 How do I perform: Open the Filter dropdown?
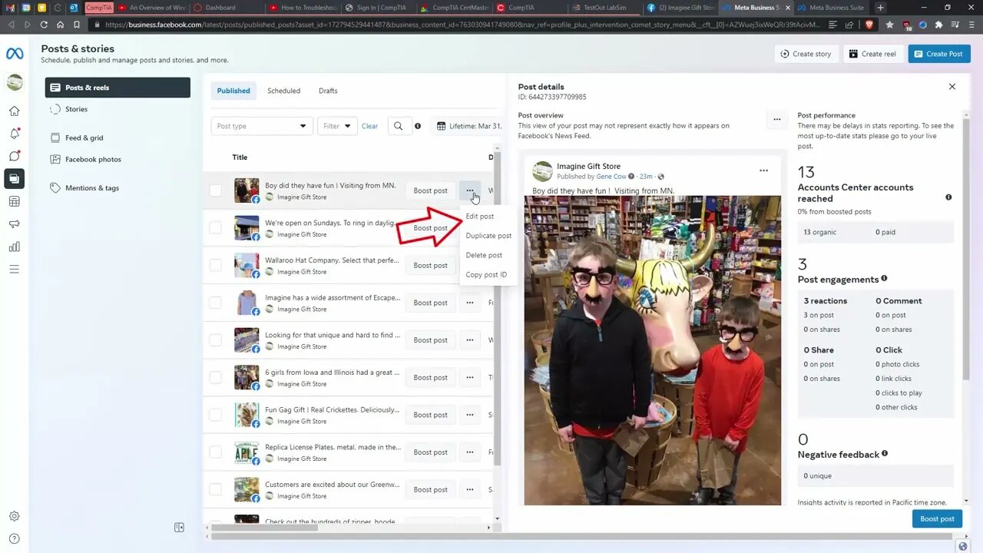pos(337,126)
